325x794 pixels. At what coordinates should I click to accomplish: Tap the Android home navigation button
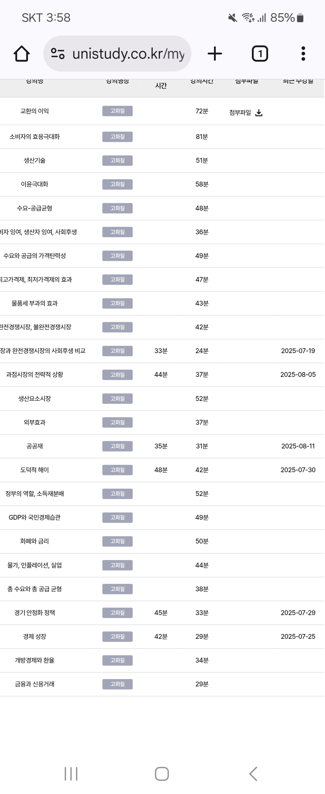(162, 773)
